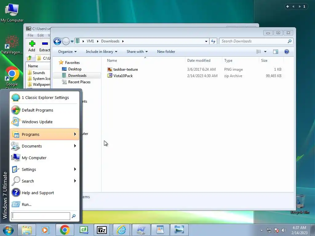Click the start menu search box
The height and width of the screenshot is (236, 315).
(41, 216)
